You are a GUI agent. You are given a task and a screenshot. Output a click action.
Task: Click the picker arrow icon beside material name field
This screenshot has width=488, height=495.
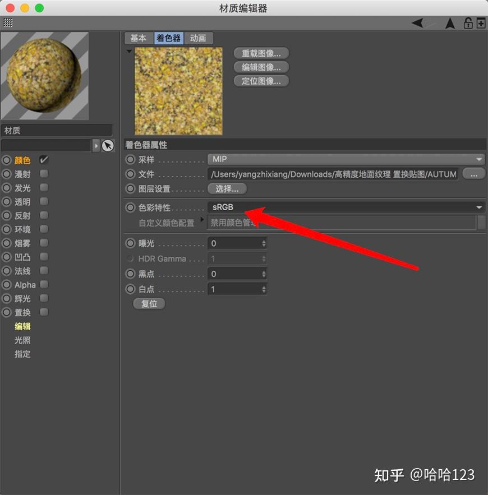[x=108, y=145]
